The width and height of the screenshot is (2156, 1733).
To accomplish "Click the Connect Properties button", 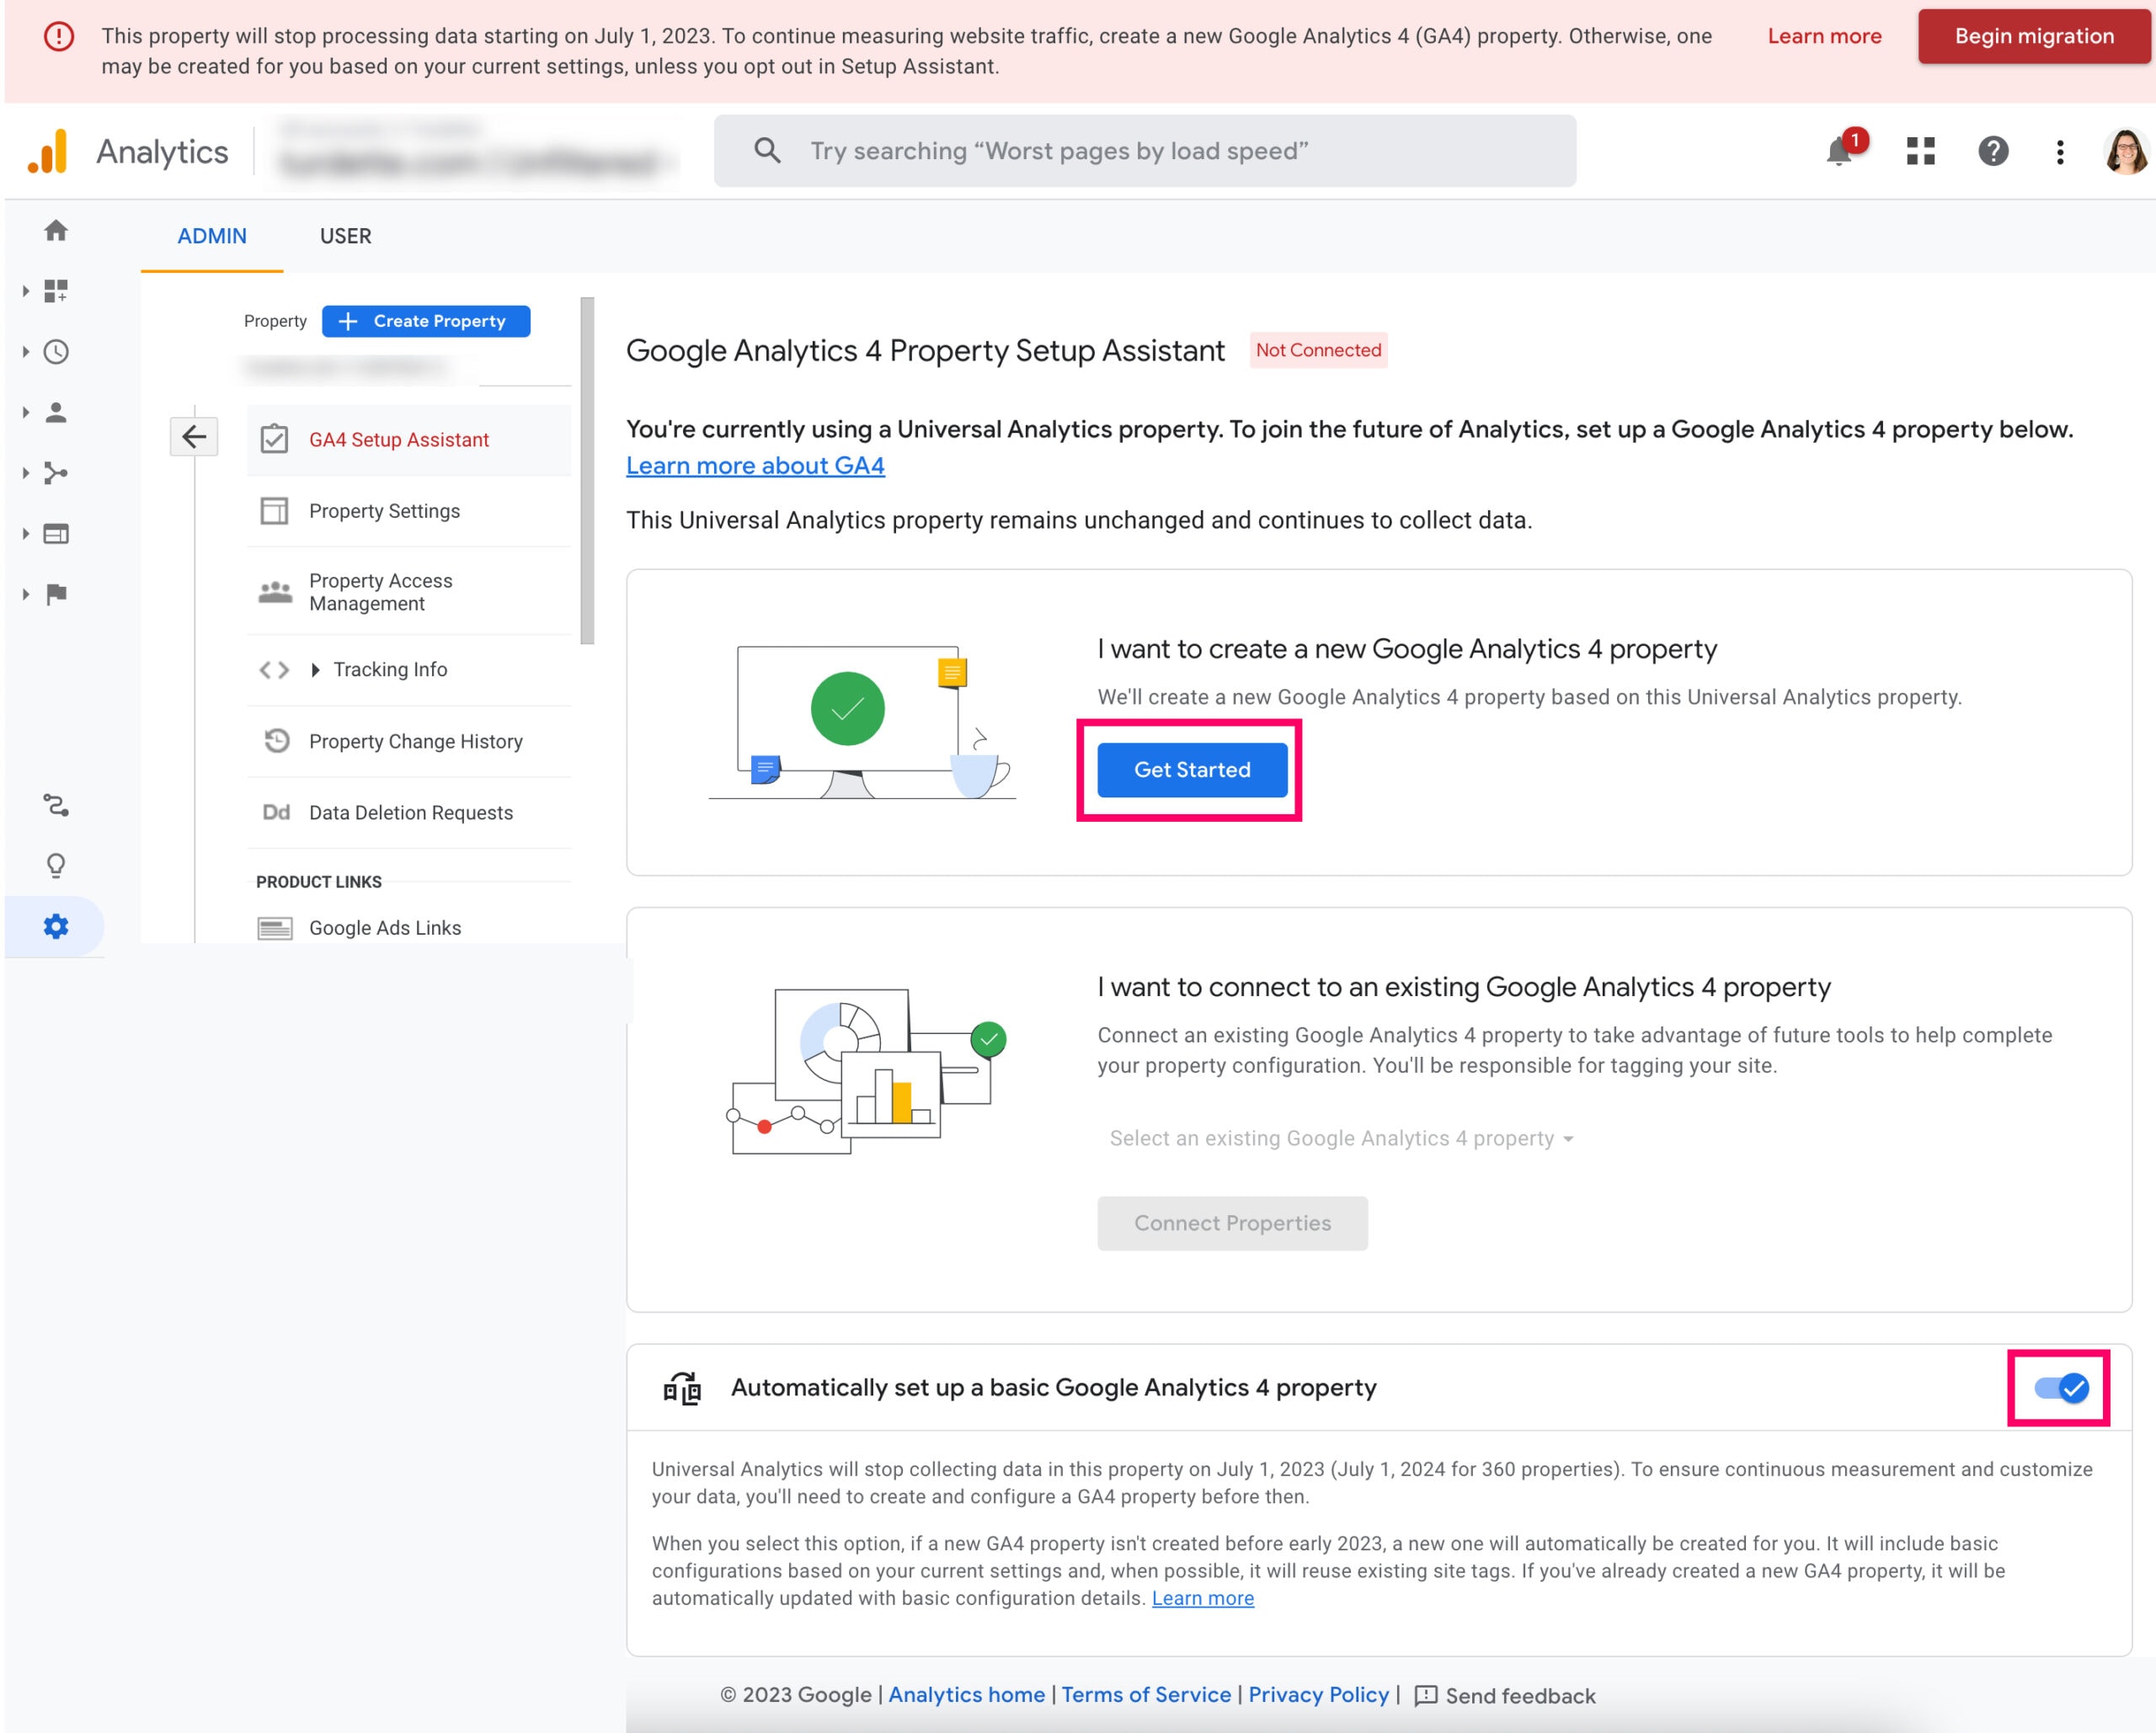I will [1232, 1223].
